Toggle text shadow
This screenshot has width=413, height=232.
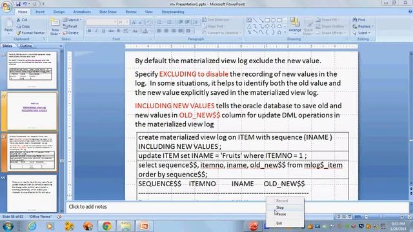(118, 31)
